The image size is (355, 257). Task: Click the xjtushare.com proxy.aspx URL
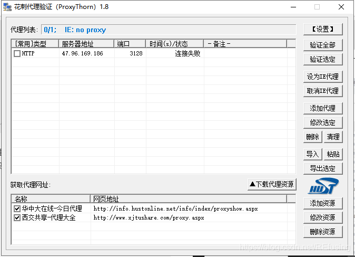point(149,218)
